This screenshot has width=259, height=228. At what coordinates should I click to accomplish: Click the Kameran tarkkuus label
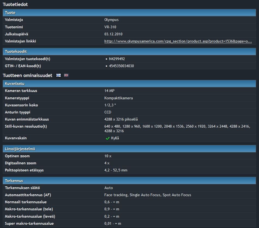click(x=21, y=91)
